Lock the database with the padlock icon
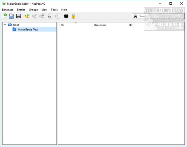 click(73, 16)
